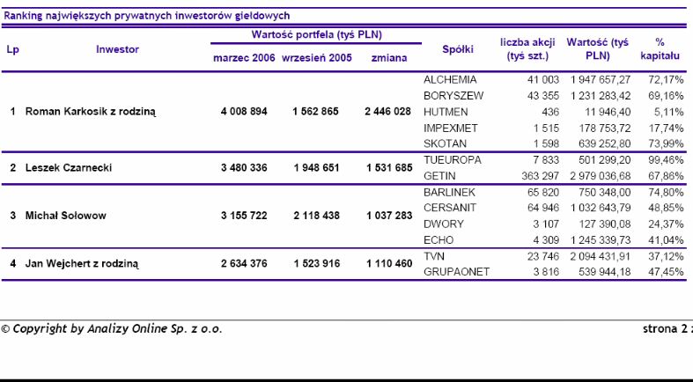The image size is (693, 382).
Task: Click the 'wrzesień 2005' column header
Action: click(317, 57)
